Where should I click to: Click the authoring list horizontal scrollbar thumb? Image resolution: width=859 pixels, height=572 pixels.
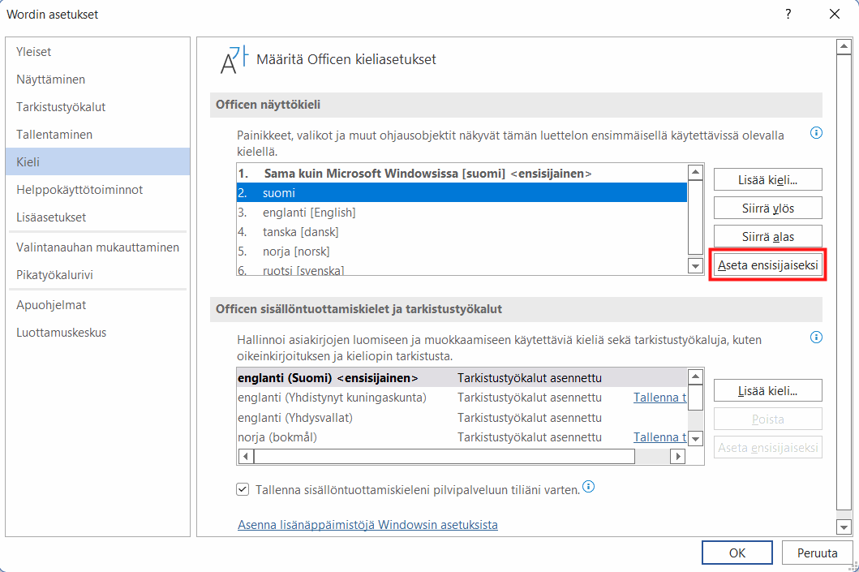pos(445,456)
